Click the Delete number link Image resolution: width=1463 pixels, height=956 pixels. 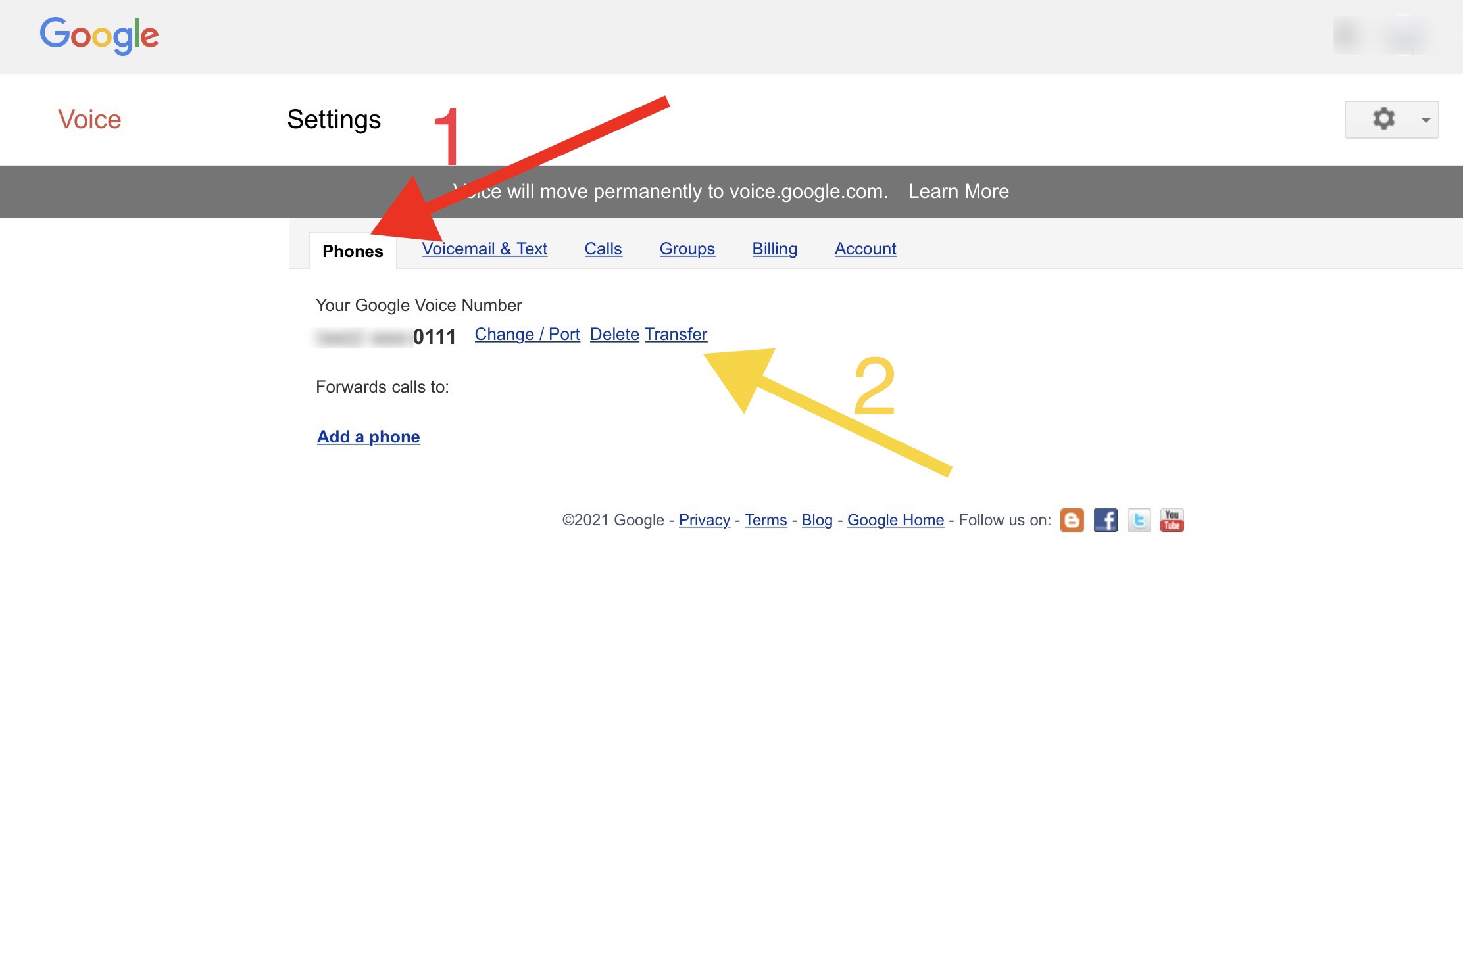point(614,334)
